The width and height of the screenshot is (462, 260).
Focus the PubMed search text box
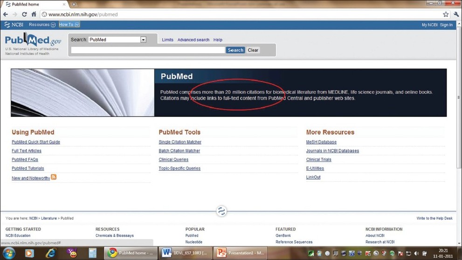148,50
